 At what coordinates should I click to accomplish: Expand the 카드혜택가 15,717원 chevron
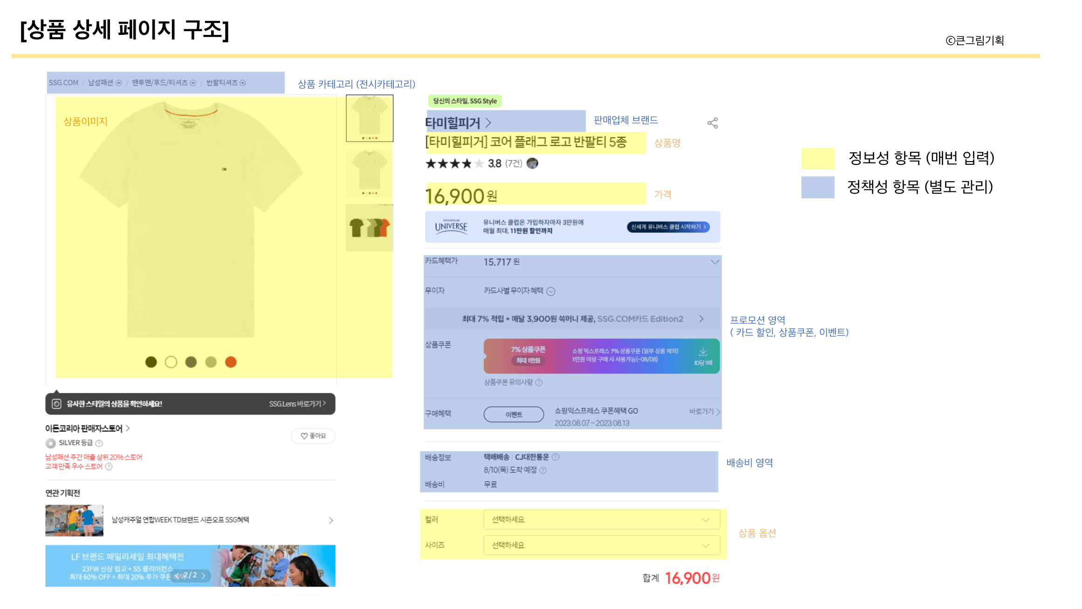(715, 262)
